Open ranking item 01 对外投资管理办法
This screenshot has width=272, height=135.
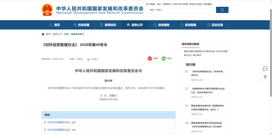(207, 73)
